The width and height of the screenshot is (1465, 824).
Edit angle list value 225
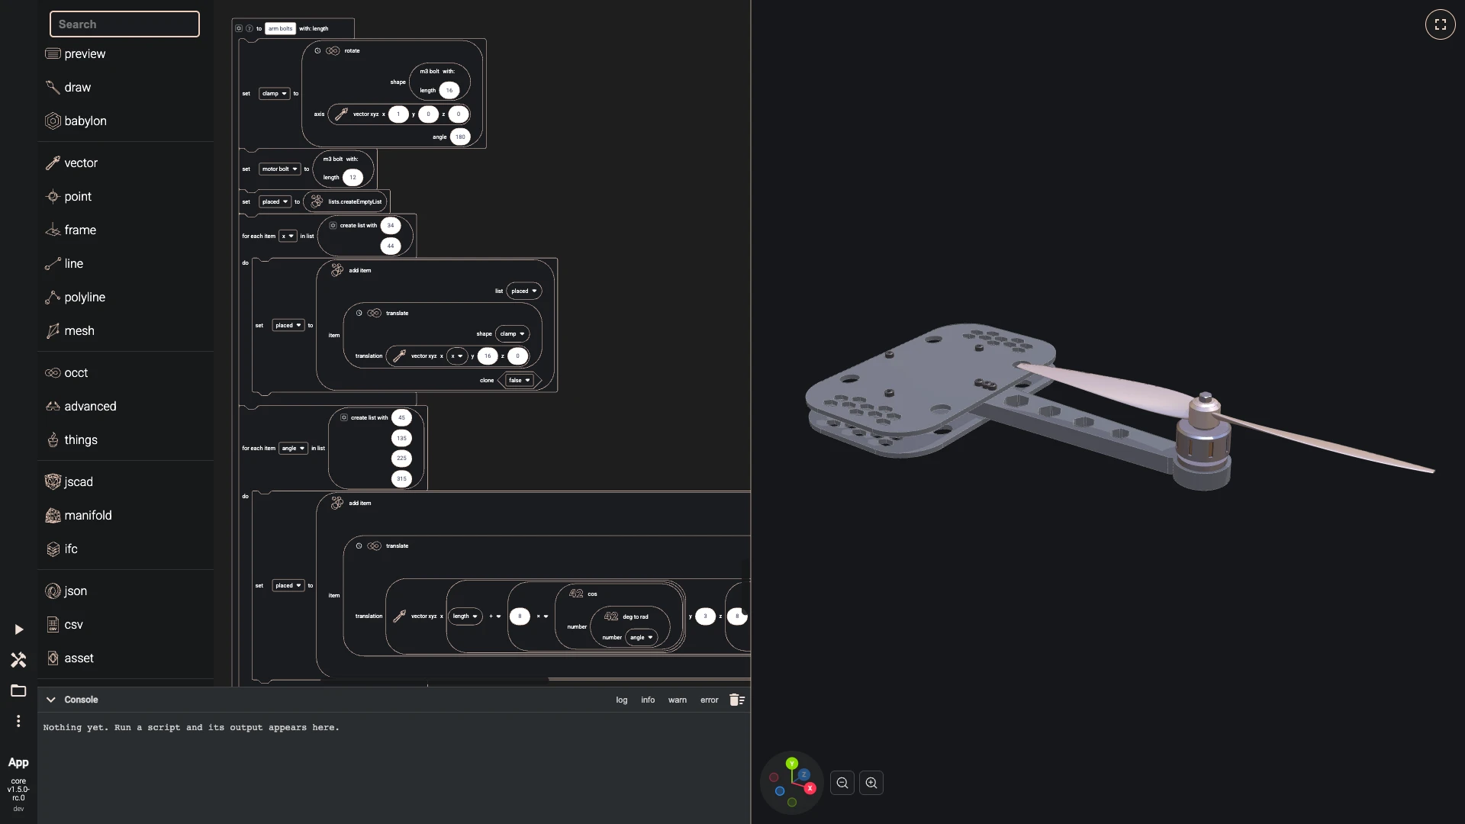point(401,459)
